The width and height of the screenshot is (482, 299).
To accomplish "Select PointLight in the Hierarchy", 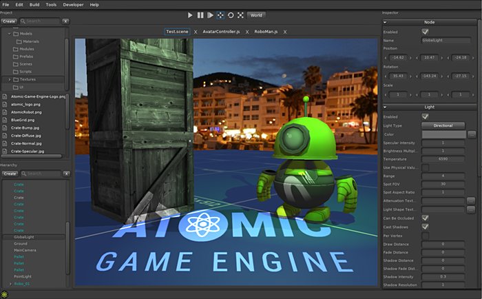I will pyautogui.click(x=23, y=276).
